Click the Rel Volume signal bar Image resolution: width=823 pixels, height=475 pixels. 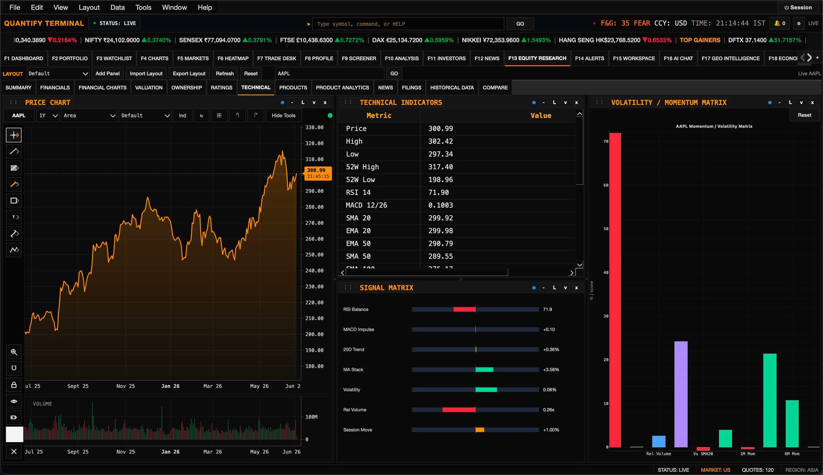475,410
